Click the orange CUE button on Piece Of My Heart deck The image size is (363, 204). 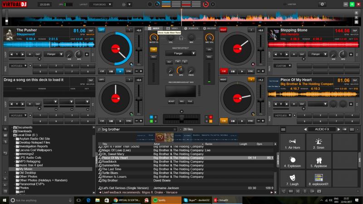coord(224,121)
